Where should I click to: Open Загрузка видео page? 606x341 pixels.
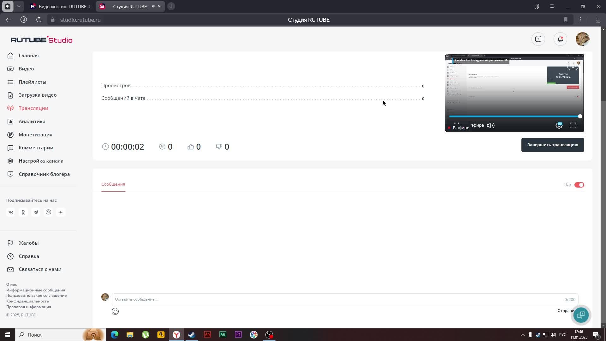pyautogui.click(x=38, y=95)
